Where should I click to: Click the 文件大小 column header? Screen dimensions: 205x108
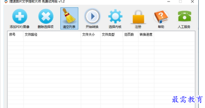click(x=91, y=34)
